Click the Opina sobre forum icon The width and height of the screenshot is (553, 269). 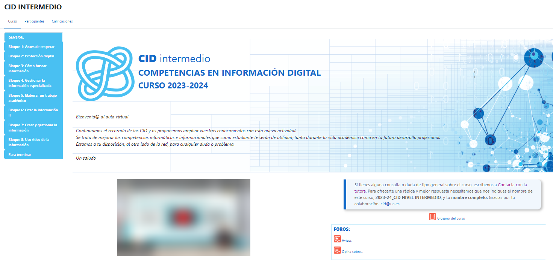click(x=337, y=251)
